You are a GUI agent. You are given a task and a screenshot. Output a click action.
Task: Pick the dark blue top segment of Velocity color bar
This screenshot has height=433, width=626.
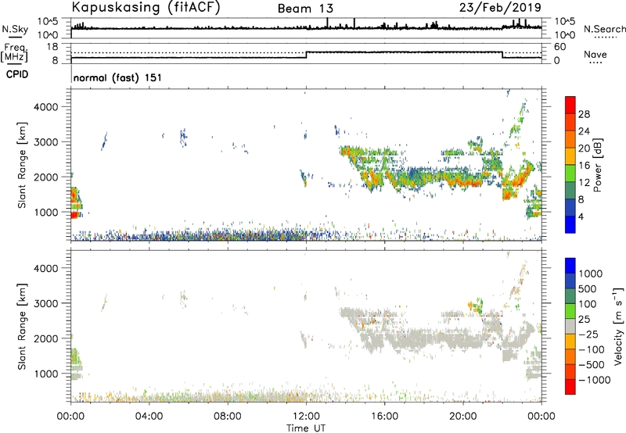pos(570,266)
